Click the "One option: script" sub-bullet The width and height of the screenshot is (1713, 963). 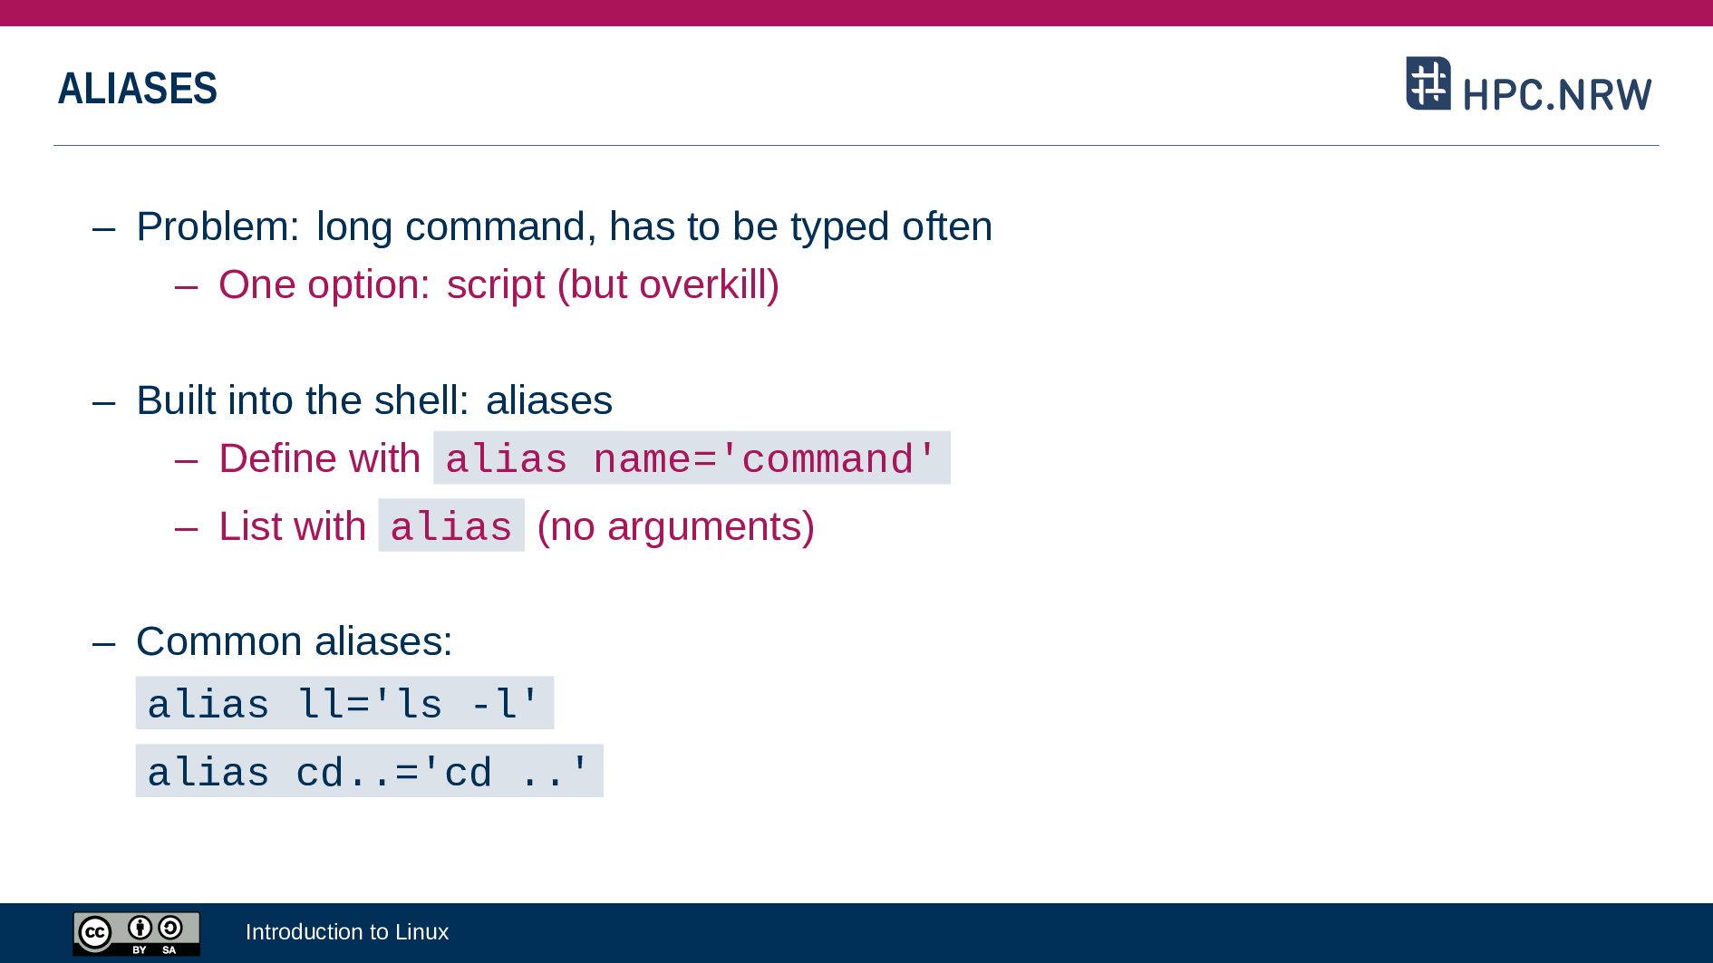click(x=498, y=285)
